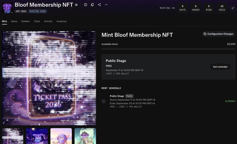View the Activity tab
Viewport: 237px width, 144px height.
[x=48, y=21]
